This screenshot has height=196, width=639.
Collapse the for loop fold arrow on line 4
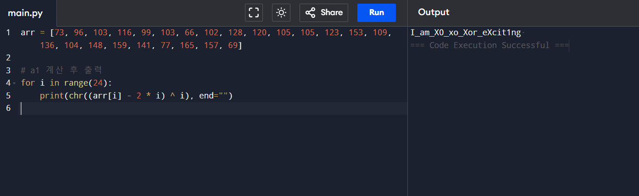15,83
